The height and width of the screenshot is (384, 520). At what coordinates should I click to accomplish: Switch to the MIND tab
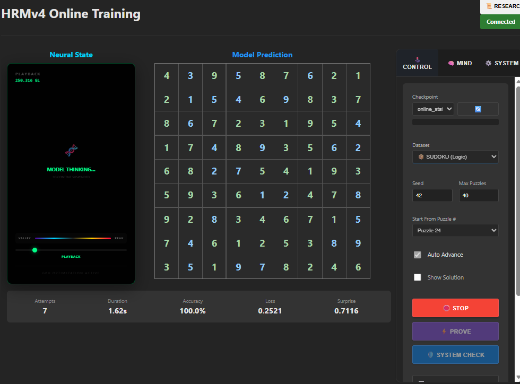coord(460,63)
